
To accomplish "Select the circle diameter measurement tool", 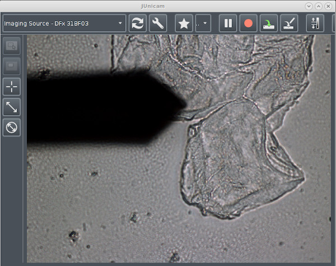I will pos(12,128).
